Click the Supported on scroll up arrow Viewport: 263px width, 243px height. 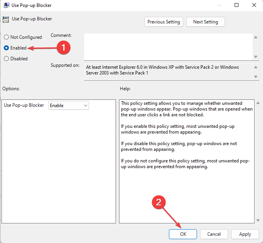256,67
